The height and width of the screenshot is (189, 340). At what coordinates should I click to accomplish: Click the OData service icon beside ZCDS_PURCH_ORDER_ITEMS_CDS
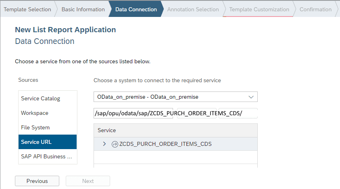[x=115, y=144]
